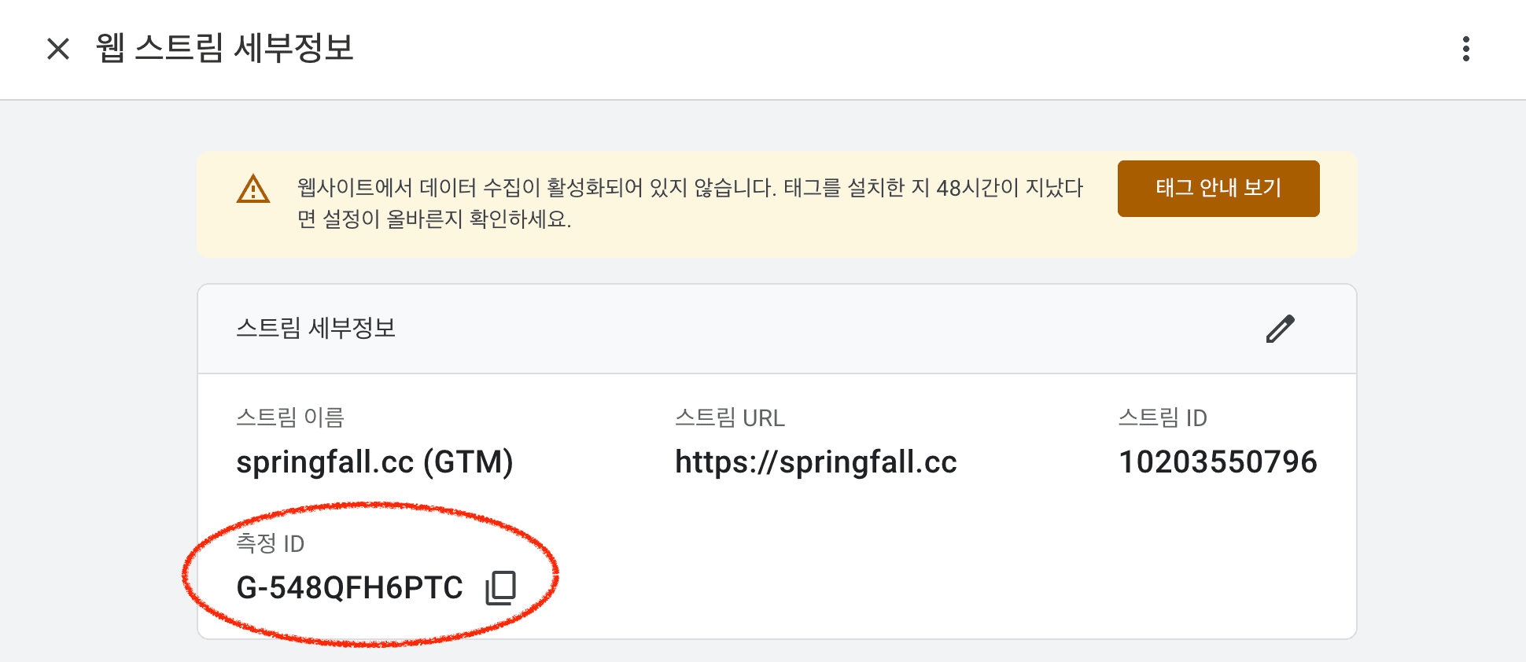Copy the measurement ID with copy icon
This screenshot has width=1526, height=662.
tap(500, 588)
